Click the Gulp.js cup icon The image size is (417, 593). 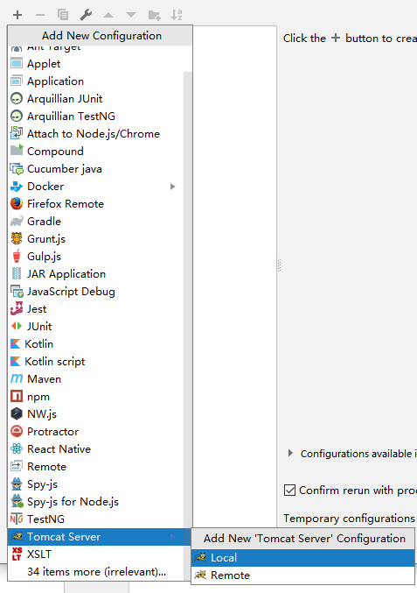pyautogui.click(x=17, y=256)
